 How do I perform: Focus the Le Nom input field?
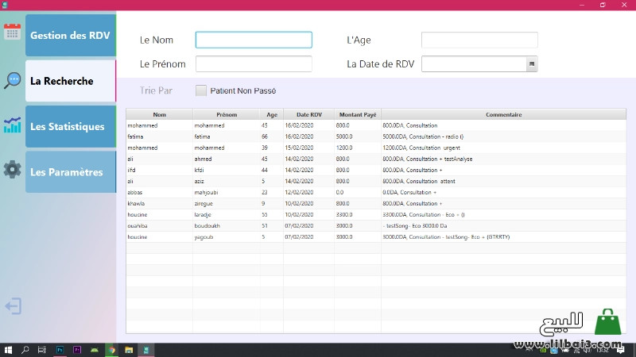coord(254,40)
